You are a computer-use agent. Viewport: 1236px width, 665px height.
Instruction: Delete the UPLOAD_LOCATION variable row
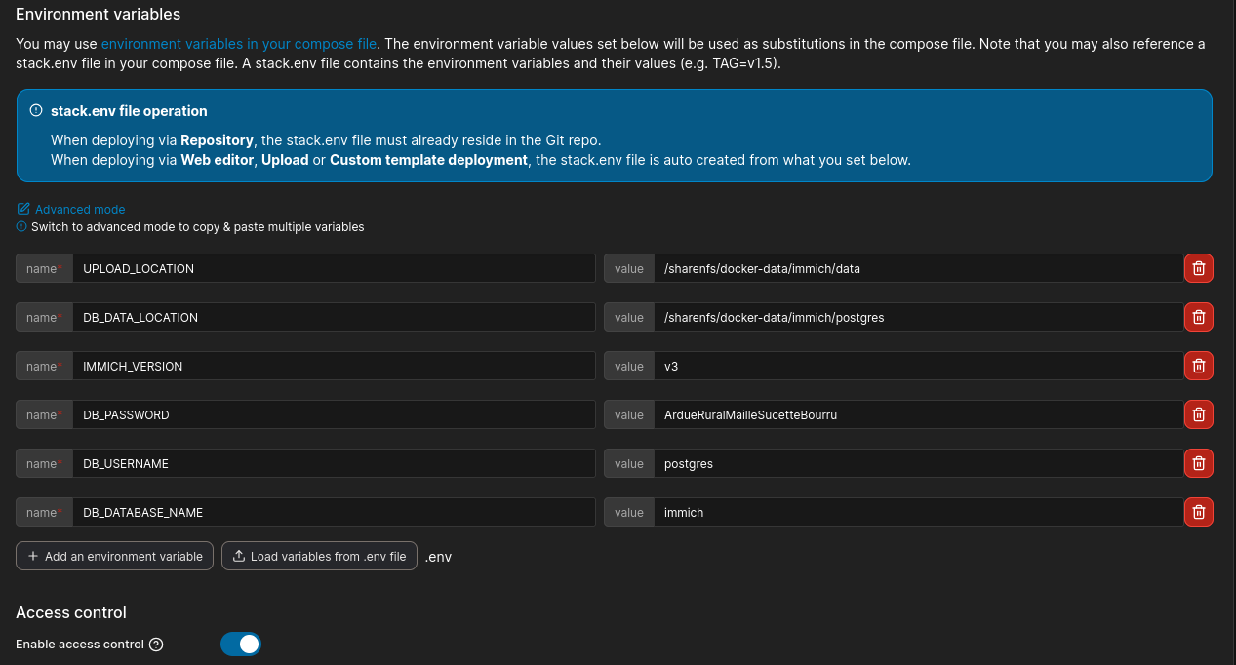coord(1199,268)
